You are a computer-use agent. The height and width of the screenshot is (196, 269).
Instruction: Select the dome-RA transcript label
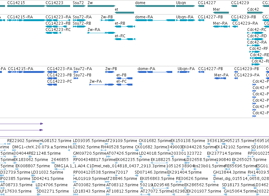144,17
